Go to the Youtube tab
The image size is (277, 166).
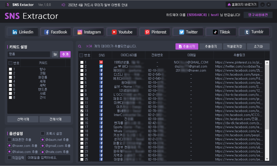click(x=122, y=32)
